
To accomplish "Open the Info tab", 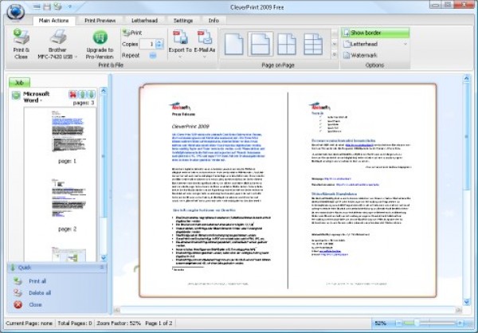I will 214,21.
